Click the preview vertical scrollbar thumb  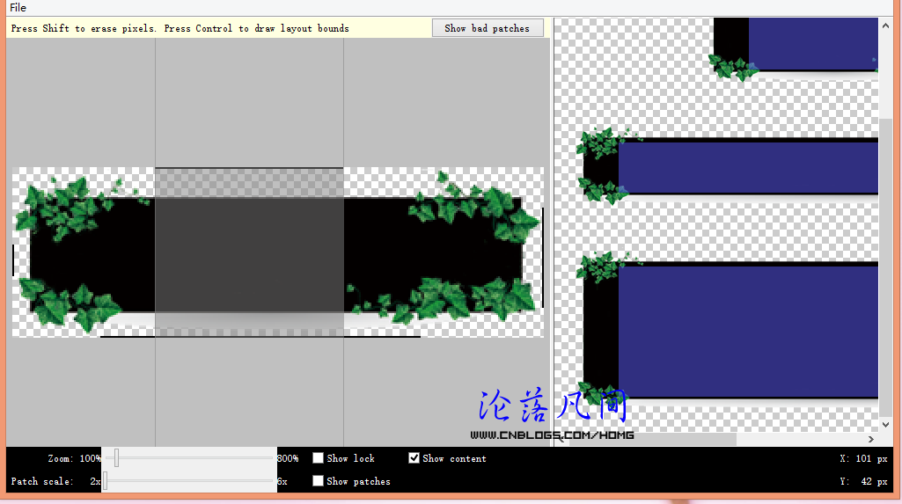point(885,267)
